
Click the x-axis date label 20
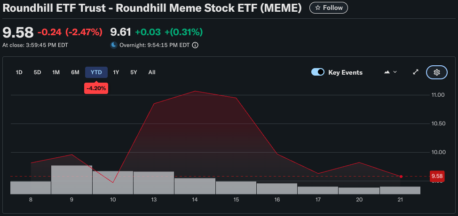[359, 200]
